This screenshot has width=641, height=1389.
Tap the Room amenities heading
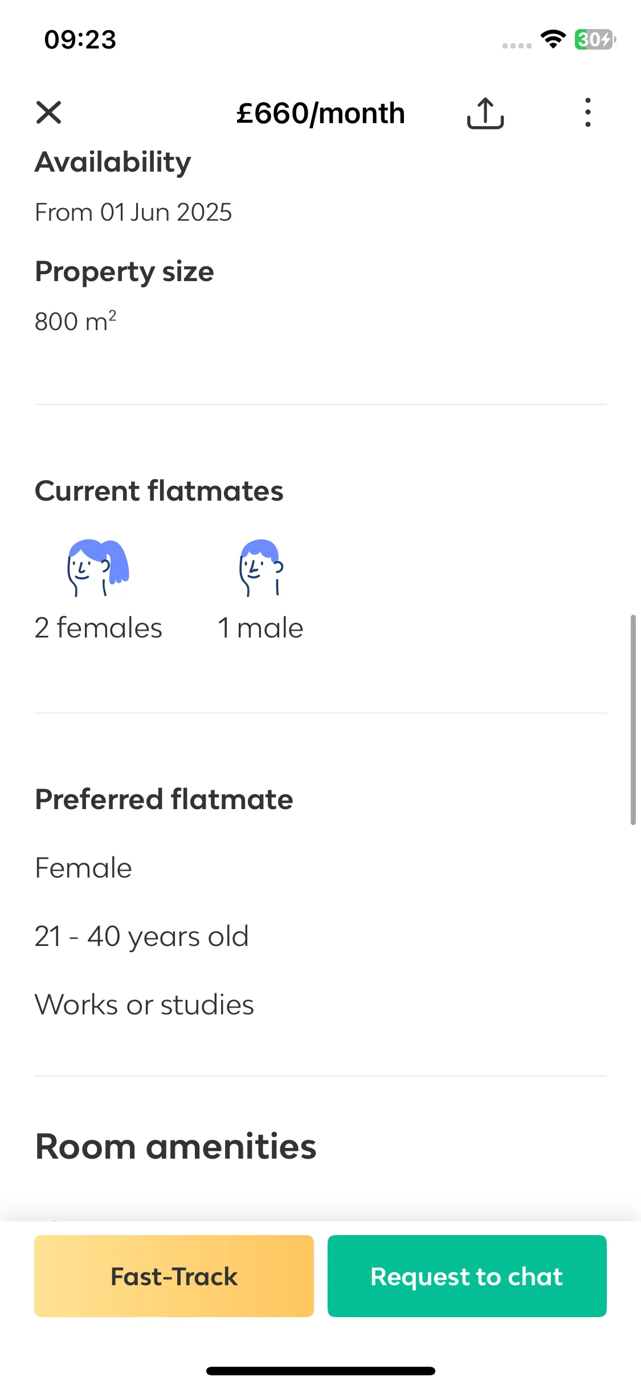175,1147
